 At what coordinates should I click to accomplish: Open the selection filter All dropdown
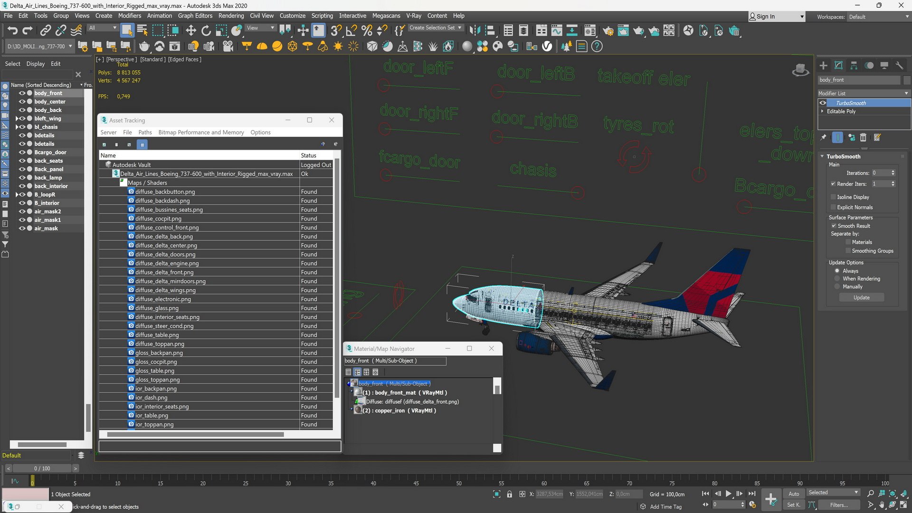103,28
